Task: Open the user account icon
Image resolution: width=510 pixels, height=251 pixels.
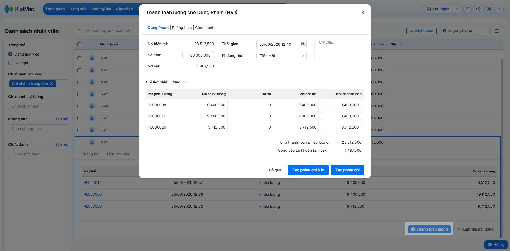Action: click(x=499, y=9)
